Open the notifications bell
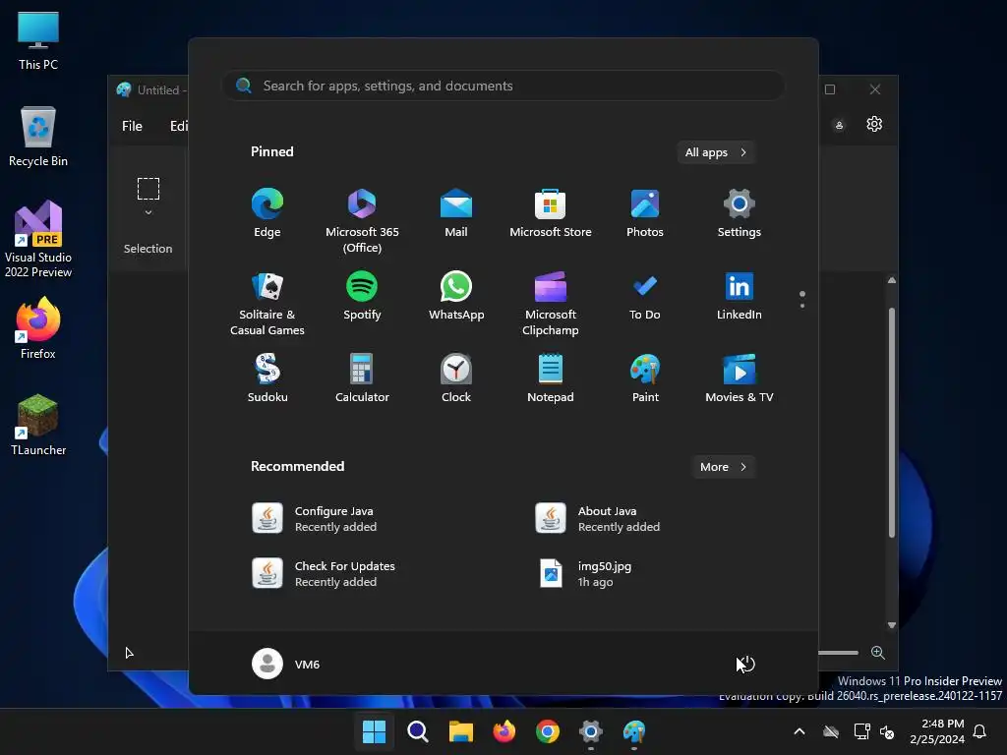Viewport: 1007px width, 755px height. click(x=980, y=731)
